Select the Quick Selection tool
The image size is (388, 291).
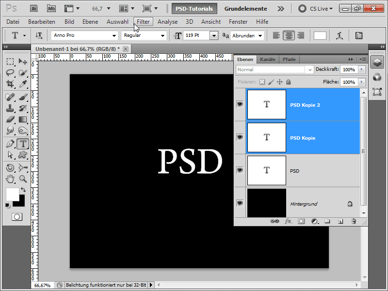point(23,72)
